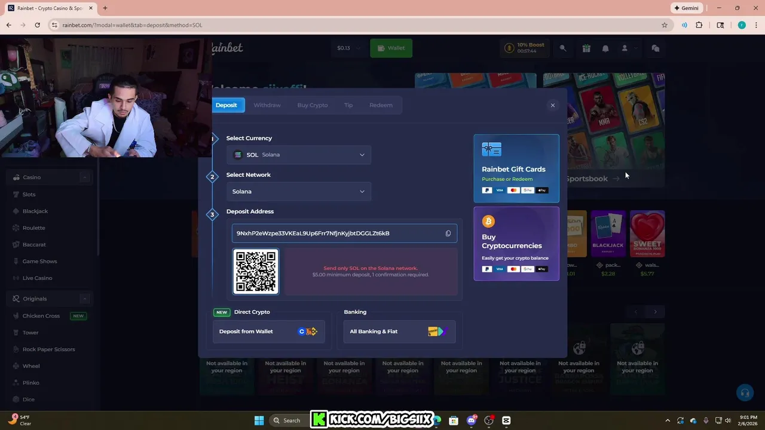Open the support headset chat button
The width and height of the screenshot is (765, 430).
click(x=745, y=393)
